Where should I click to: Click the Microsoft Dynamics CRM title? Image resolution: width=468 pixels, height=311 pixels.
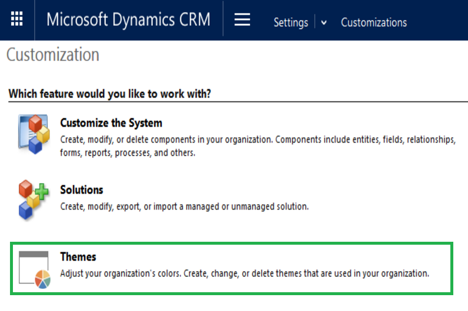[128, 20]
